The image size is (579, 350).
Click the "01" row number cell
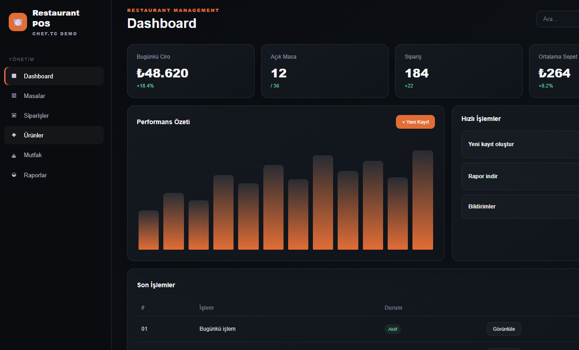pyautogui.click(x=145, y=329)
